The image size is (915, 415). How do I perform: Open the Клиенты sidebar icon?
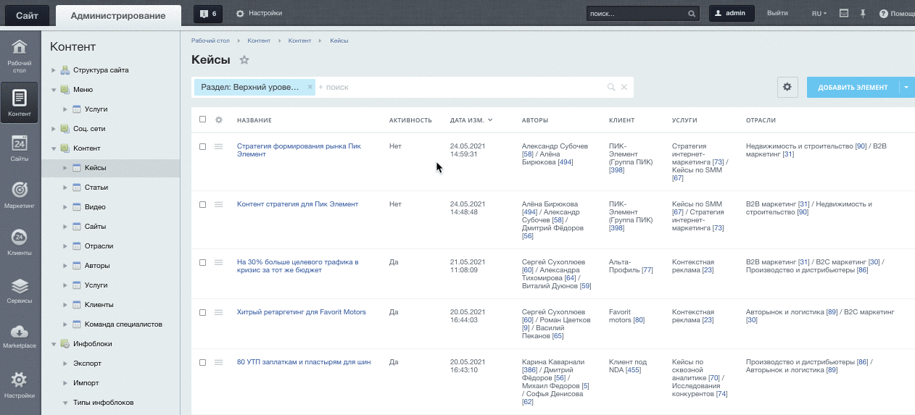(x=20, y=242)
